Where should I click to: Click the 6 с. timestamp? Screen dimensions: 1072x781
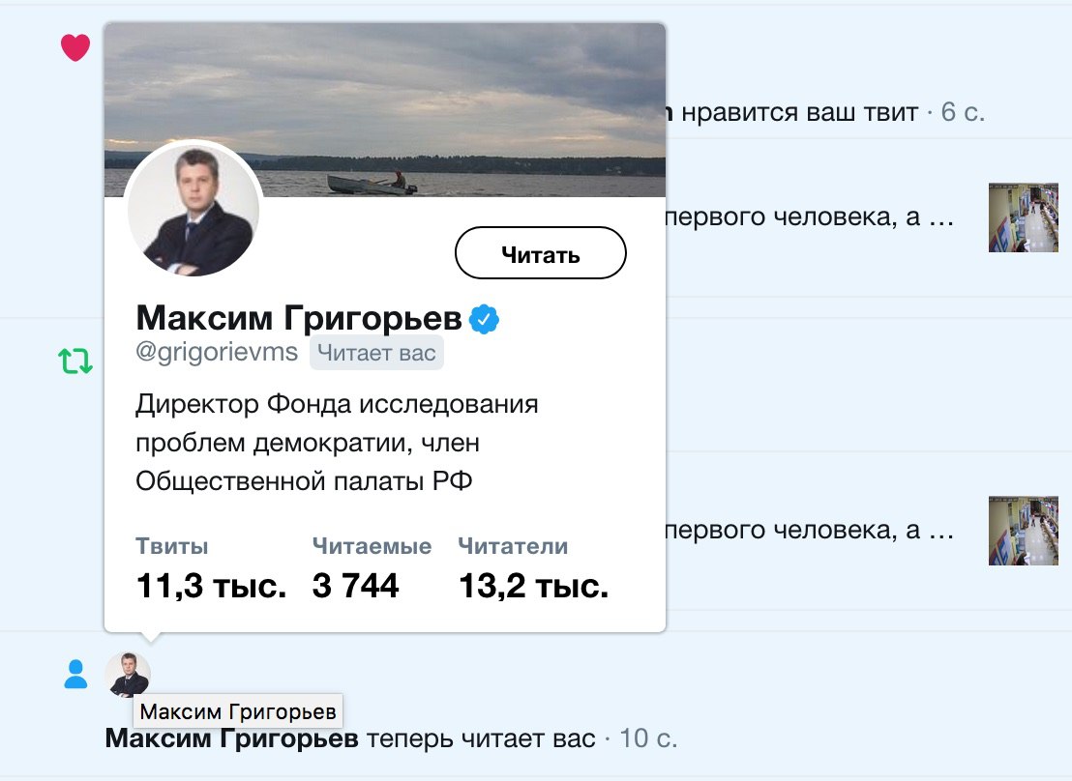[963, 113]
